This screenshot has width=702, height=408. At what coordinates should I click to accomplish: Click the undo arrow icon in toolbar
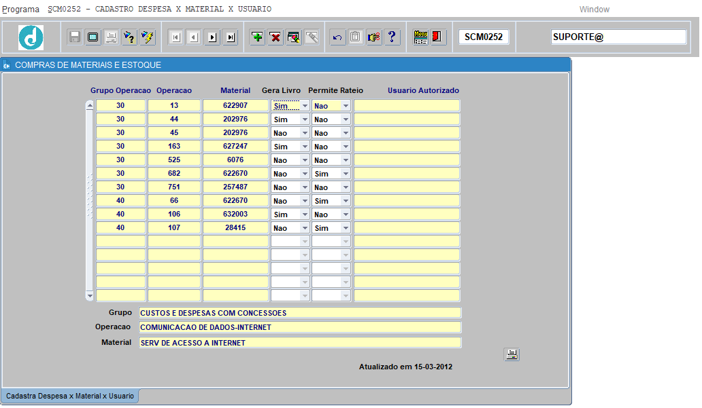click(x=337, y=37)
